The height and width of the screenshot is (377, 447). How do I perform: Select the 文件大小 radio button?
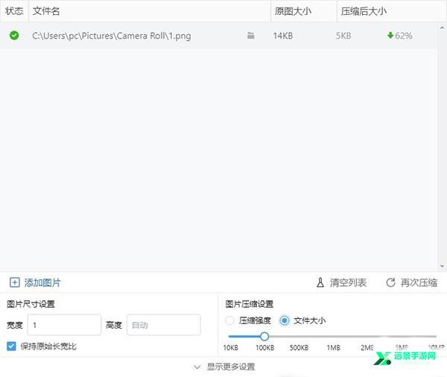[285, 320]
